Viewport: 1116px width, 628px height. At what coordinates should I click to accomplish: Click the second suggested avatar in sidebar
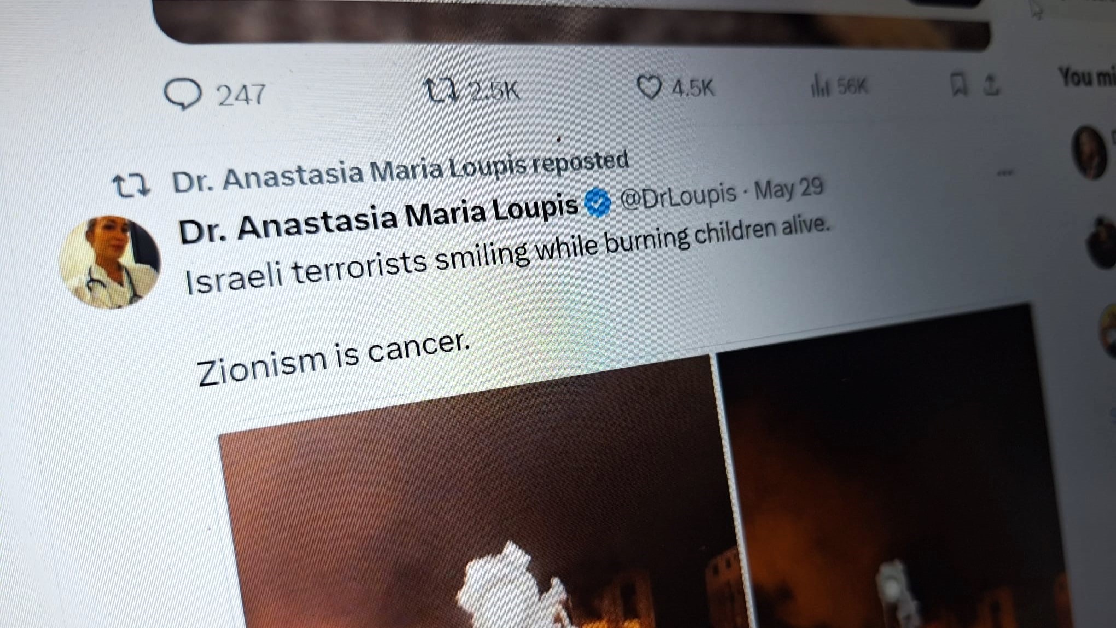1102,241
